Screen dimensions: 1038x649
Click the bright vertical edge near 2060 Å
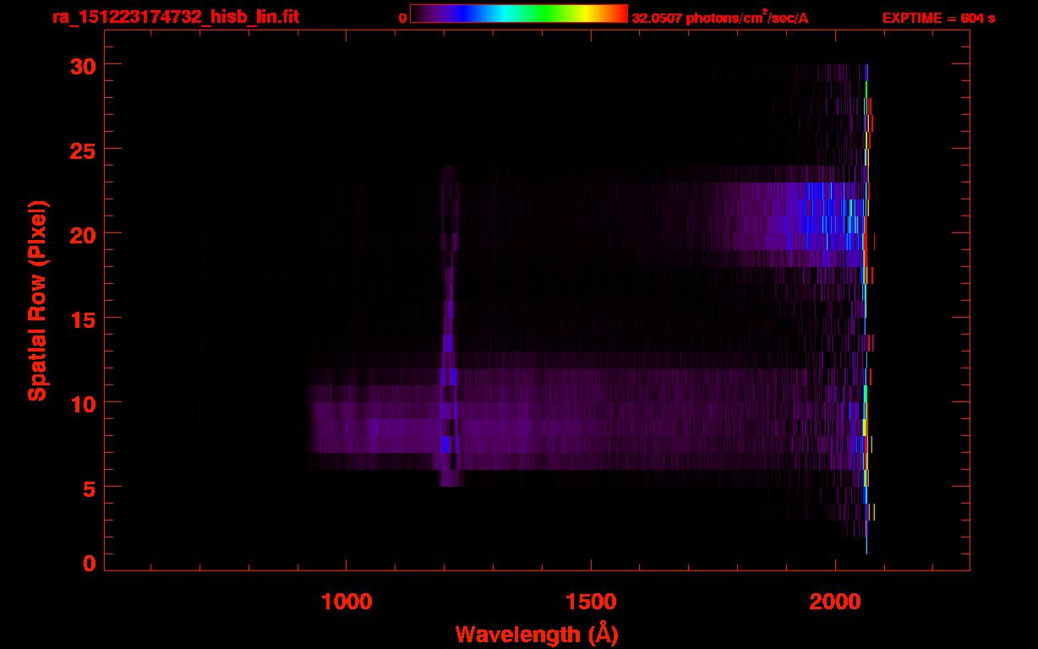tap(866, 309)
